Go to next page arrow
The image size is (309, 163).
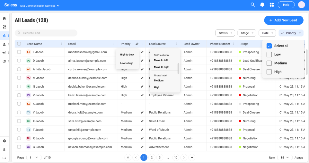(184, 158)
